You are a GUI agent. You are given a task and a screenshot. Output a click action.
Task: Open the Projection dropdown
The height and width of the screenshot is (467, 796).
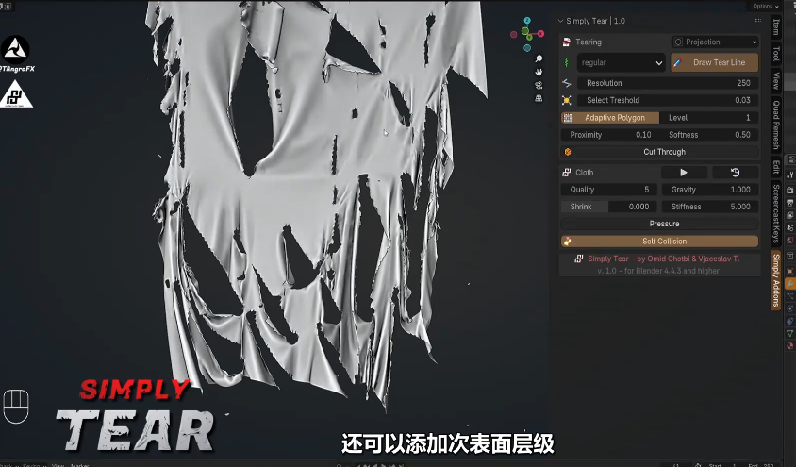pyautogui.click(x=715, y=42)
